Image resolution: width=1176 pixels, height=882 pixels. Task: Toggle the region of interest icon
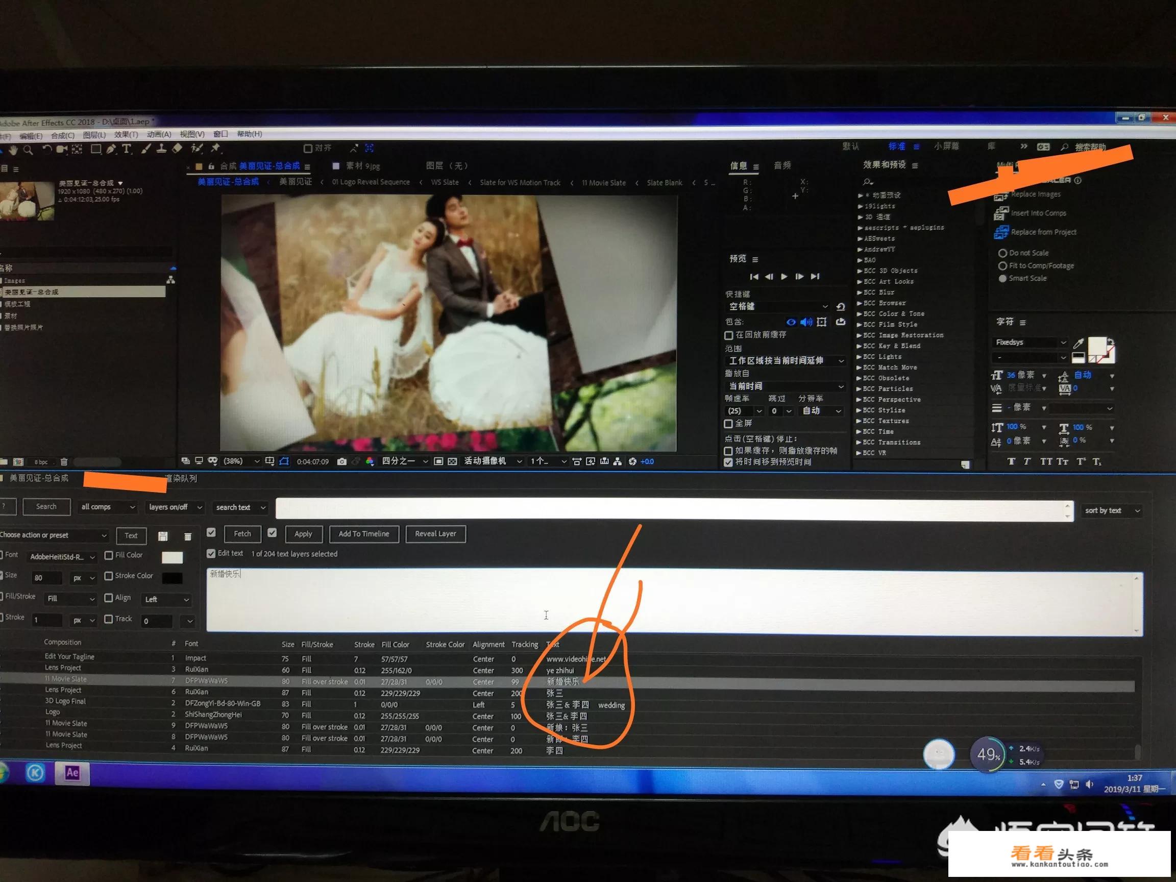click(438, 461)
